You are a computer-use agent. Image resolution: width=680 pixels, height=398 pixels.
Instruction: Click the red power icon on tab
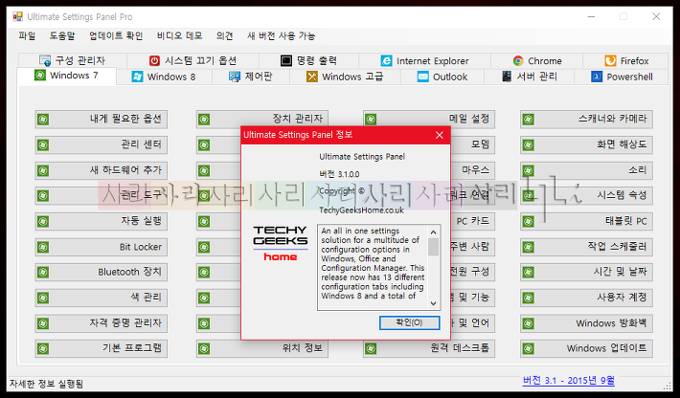point(154,60)
